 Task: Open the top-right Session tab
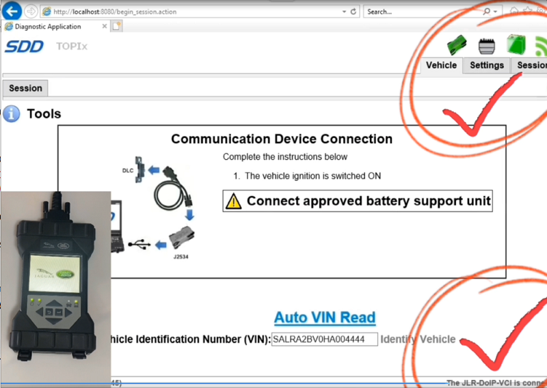tap(529, 65)
